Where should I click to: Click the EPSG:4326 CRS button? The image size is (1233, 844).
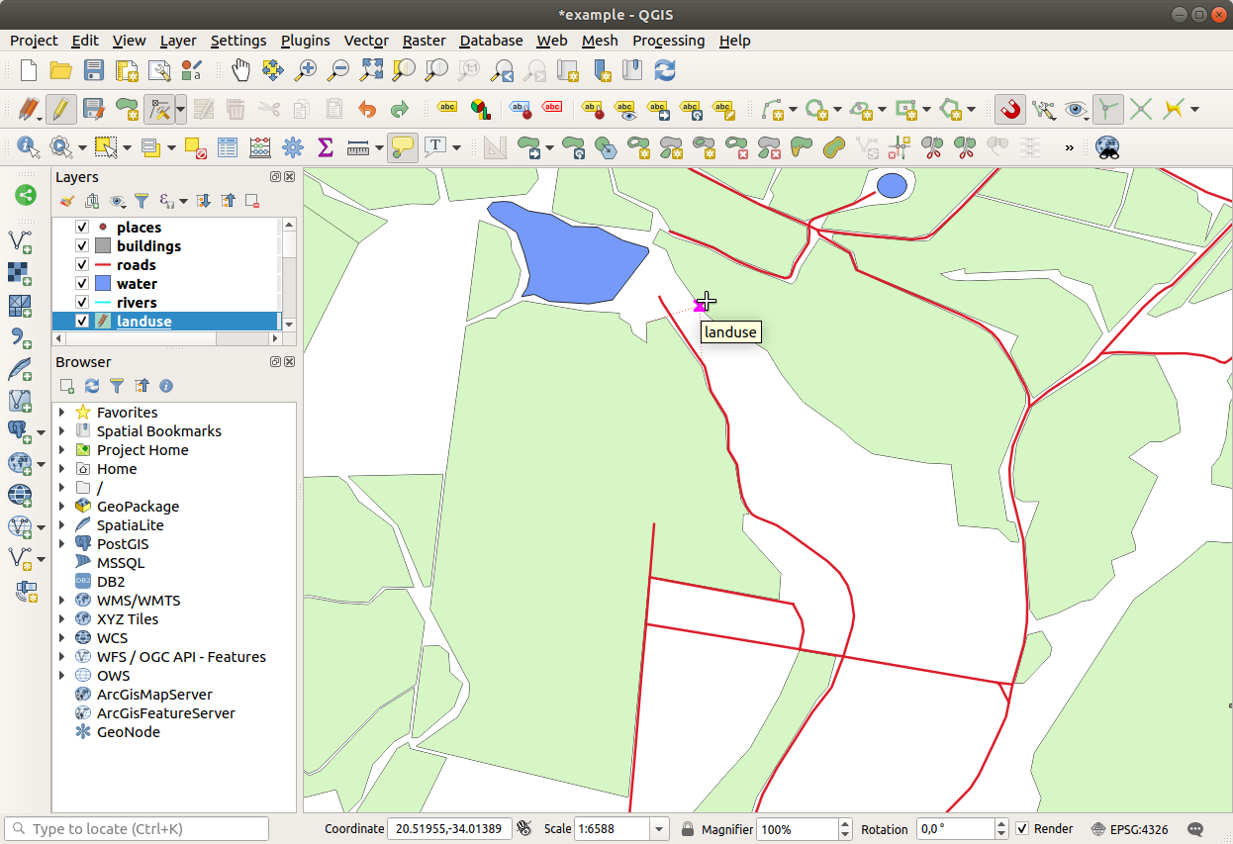[1129, 829]
